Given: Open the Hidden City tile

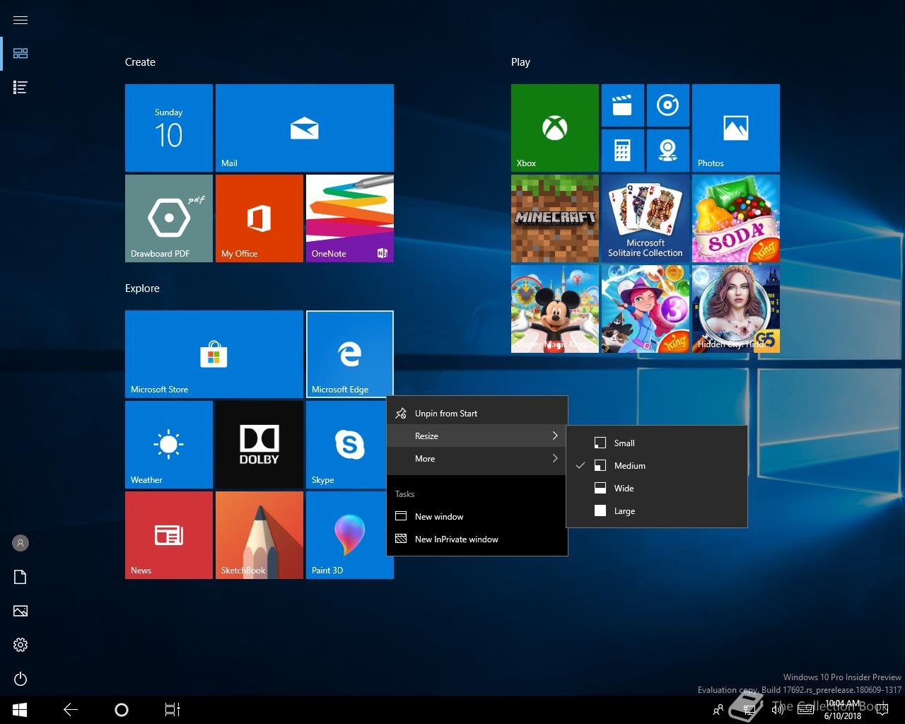Looking at the screenshot, I should (x=736, y=309).
